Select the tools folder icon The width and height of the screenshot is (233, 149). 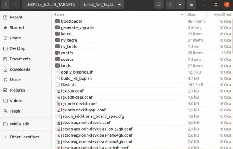[58, 66]
